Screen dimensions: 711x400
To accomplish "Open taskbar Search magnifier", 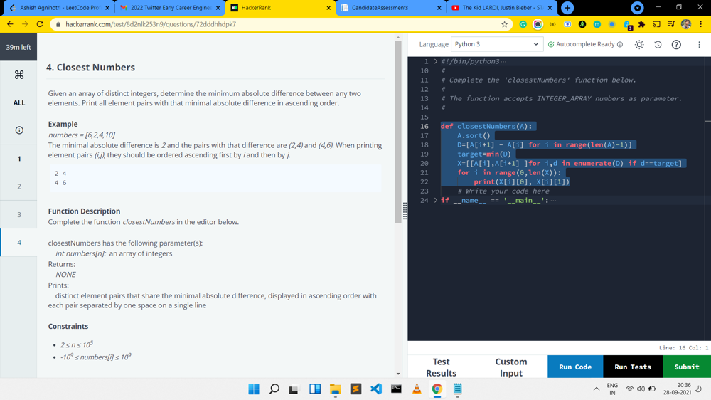I will (274, 389).
